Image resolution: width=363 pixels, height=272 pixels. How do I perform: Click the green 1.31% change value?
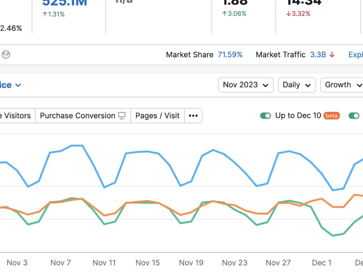pos(54,15)
